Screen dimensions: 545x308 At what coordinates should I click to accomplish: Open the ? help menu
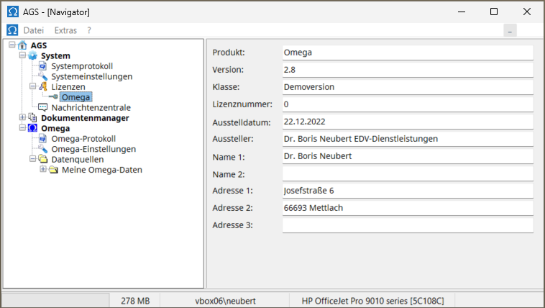tap(89, 30)
